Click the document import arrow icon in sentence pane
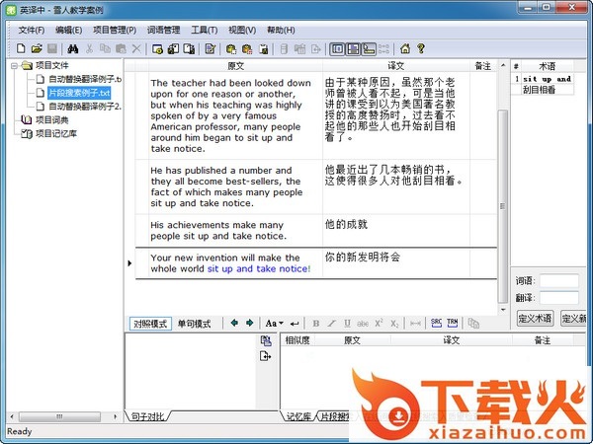 pos(266,356)
